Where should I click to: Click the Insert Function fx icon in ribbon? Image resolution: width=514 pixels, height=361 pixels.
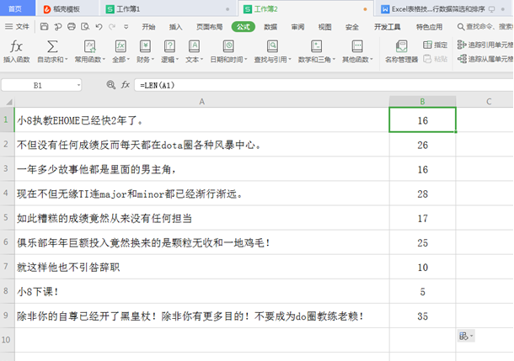tap(16, 46)
